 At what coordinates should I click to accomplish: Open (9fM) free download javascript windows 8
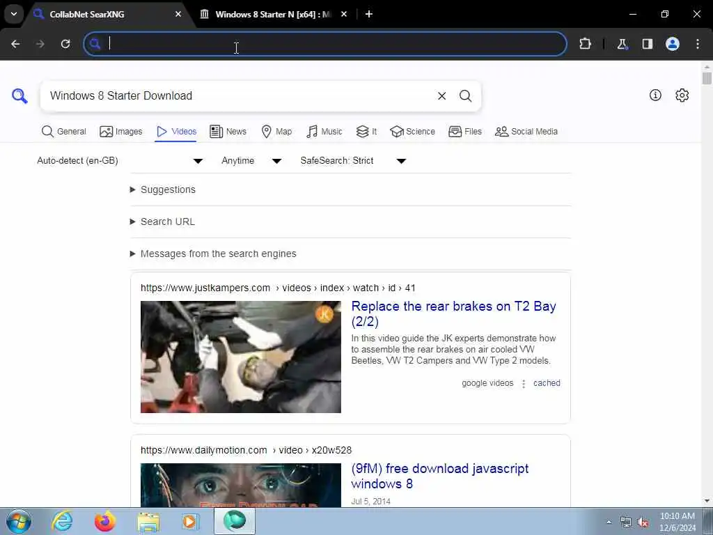point(440,476)
